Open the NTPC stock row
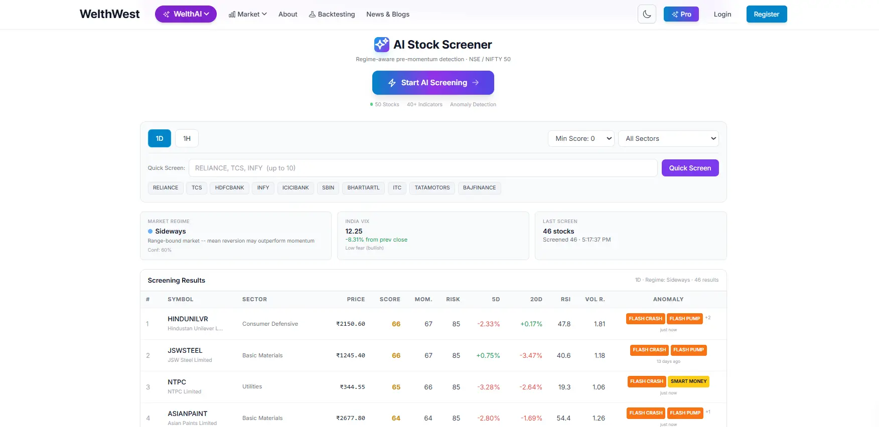Screen dimensions: 879x427 (x=433, y=387)
